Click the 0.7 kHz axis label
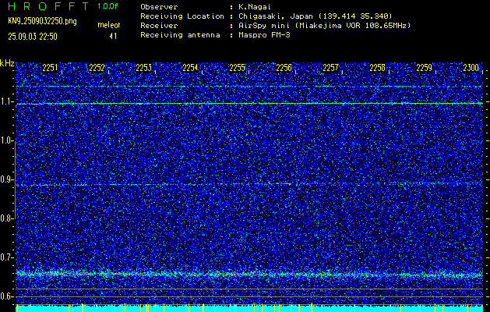The height and width of the screenshot is (312, 490). click(x=5, y=257)
